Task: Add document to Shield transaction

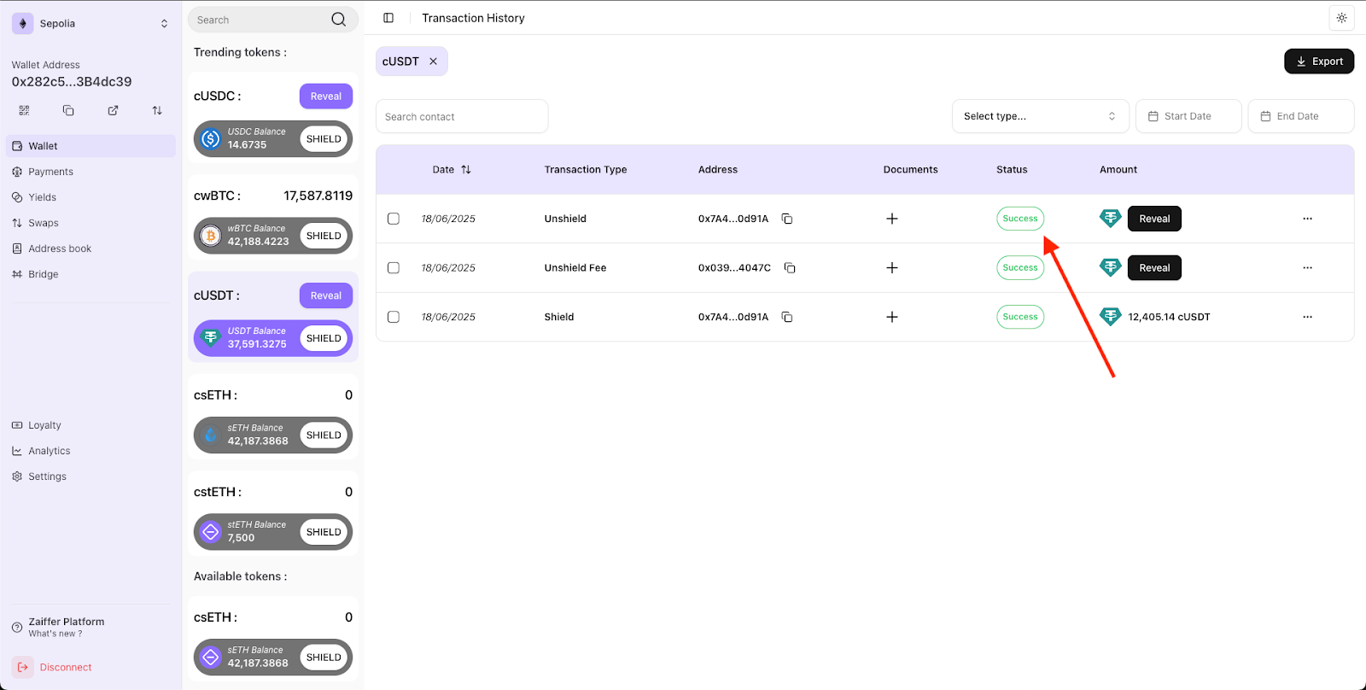Action: 892,317
